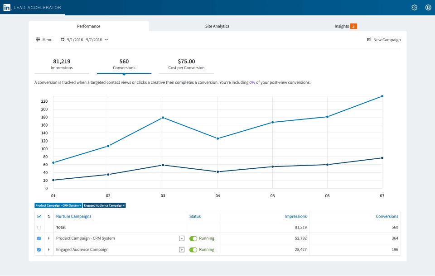This screenshot has height=276, width=435.
Task: Open the settings gear icon
Action: click(x=414, y=8)
